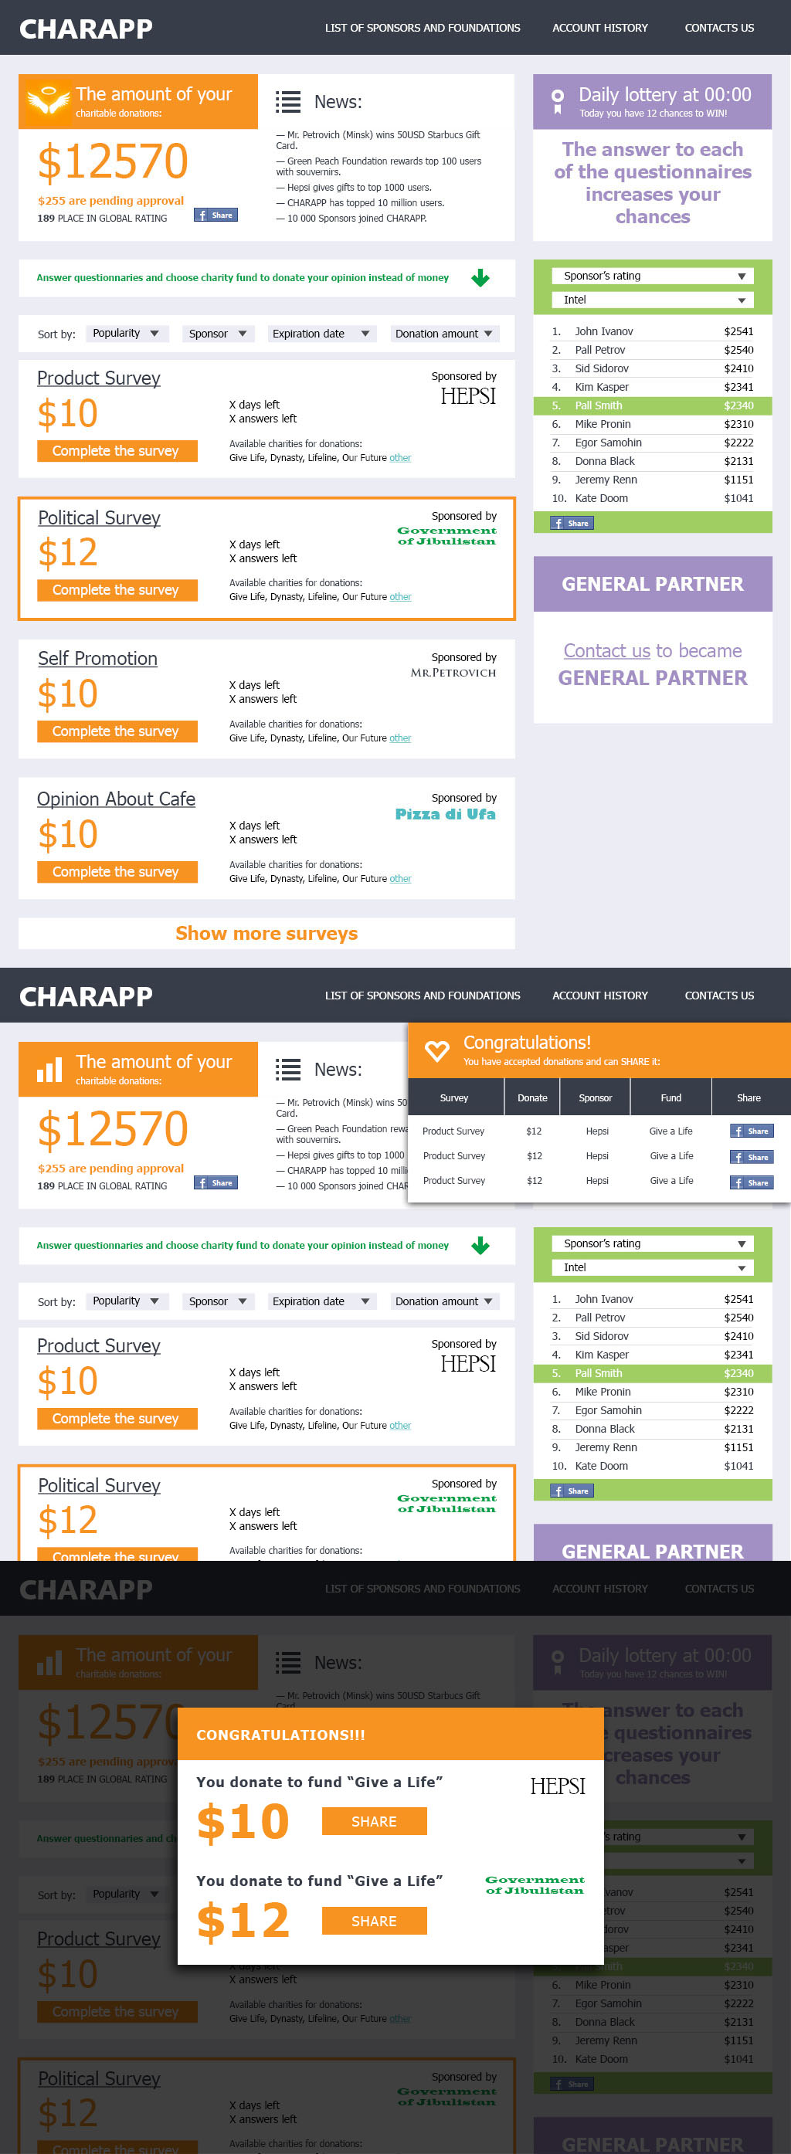Click the Mr.Petrovich sponsor logo
Image resolution: width=791 pixels, height=2154 pixels.
[x=453, y=672]
